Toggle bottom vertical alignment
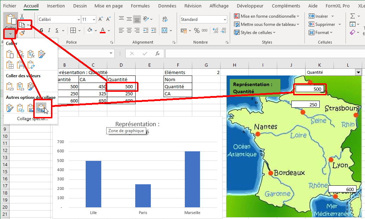 pyautogui.click(x=137, y=19)
